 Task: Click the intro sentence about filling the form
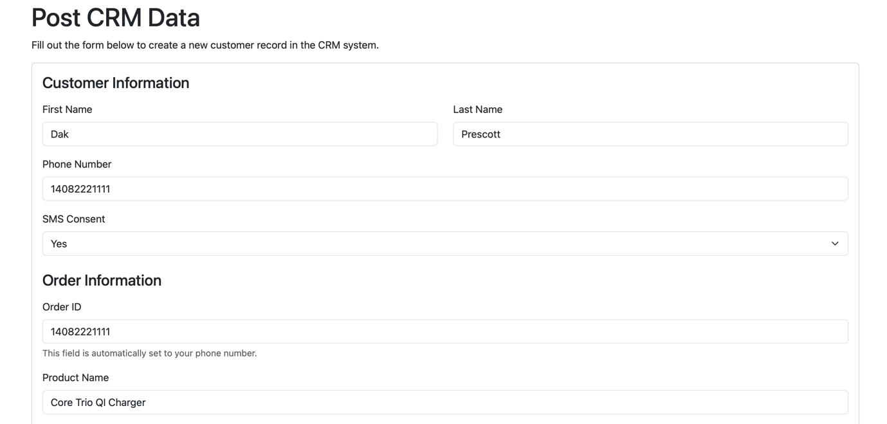tap(205, 46)
